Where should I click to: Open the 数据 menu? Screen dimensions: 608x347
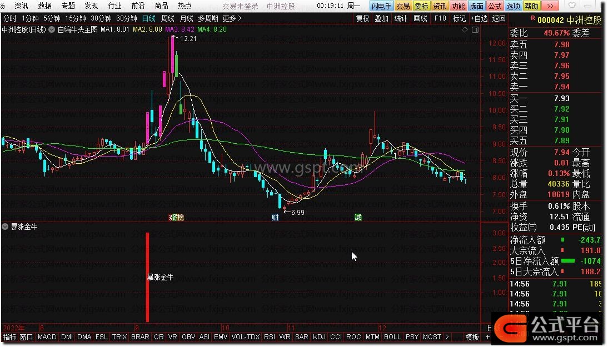tap(44, 6)
